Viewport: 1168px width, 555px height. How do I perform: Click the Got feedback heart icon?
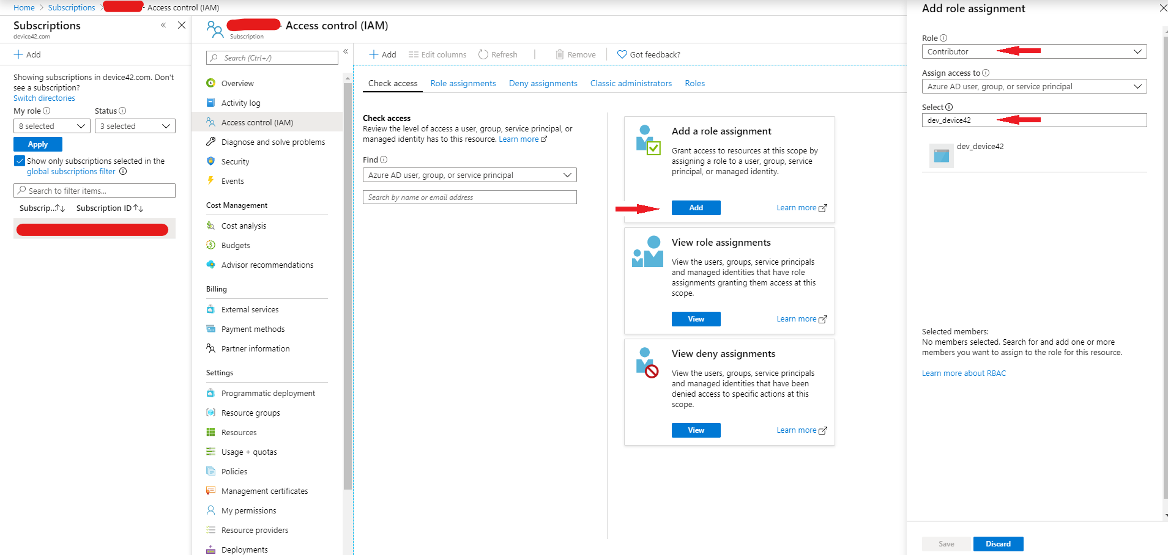tap(622, 54)
